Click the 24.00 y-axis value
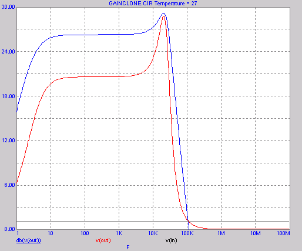302x251 pixels. (8, 52)
